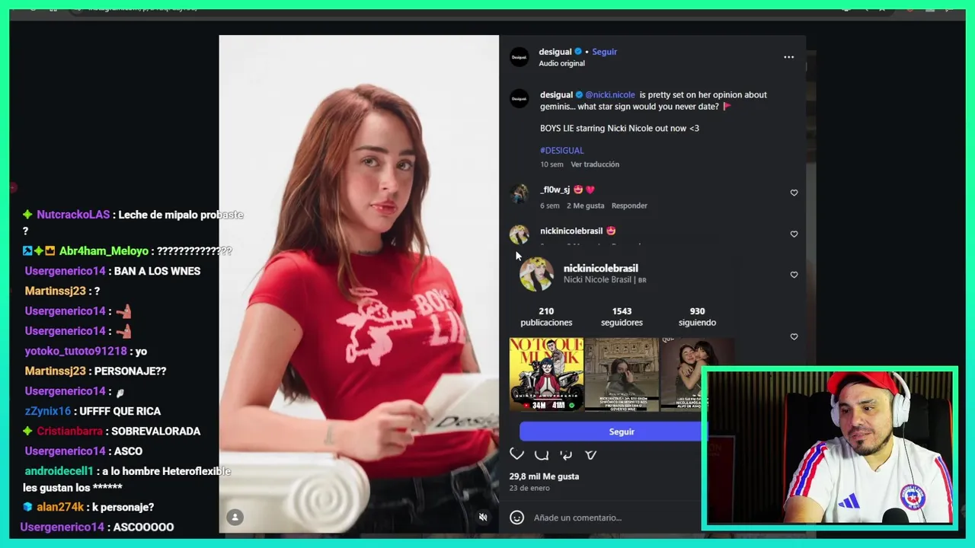The width and height of the screenshot is (975, 548).
Task: Unmute the video with the speaker icon
Action: point(483,518)
